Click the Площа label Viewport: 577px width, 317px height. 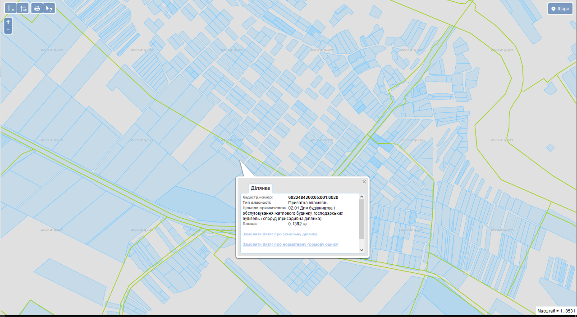pyautogui.click(x=250, y=224)
